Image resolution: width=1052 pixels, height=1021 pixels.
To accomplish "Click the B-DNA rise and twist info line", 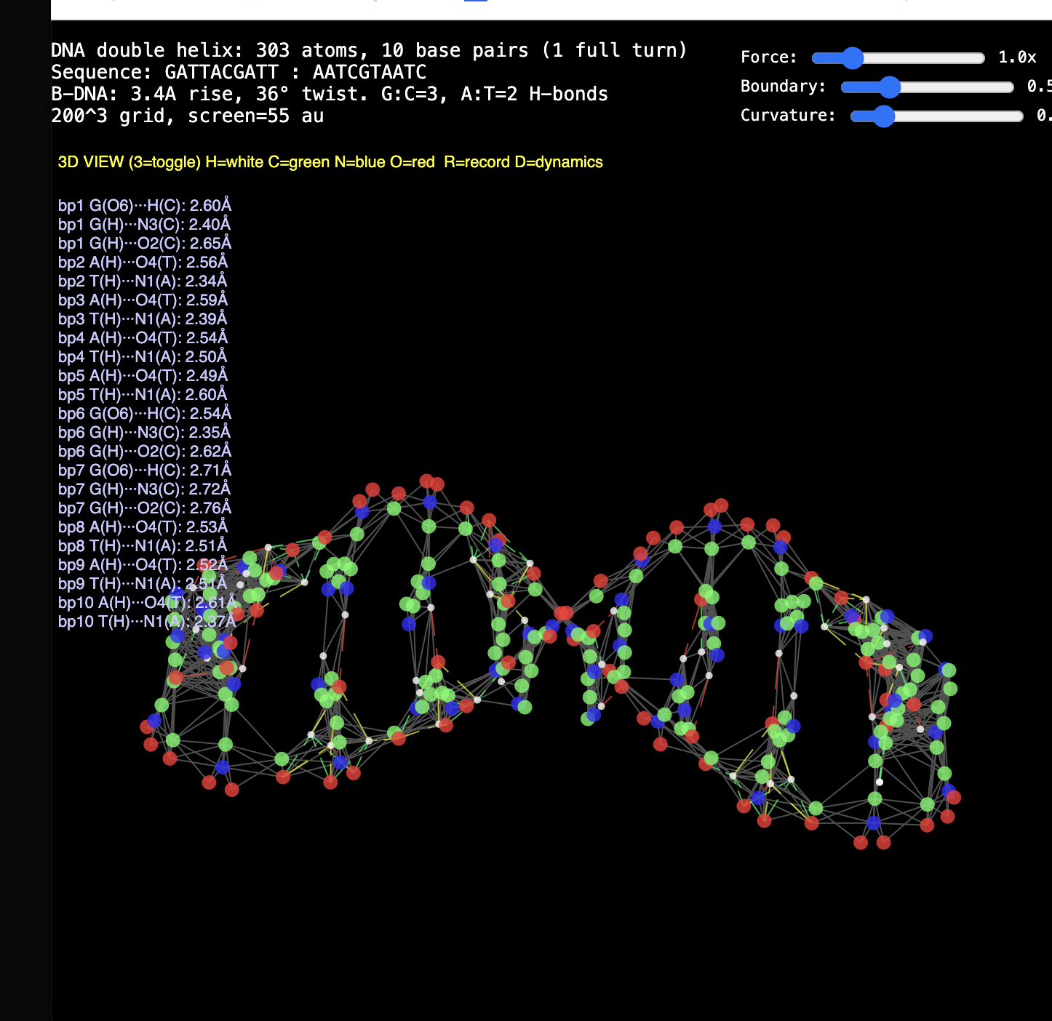I will pyautogui.click(x=329, y=94).
